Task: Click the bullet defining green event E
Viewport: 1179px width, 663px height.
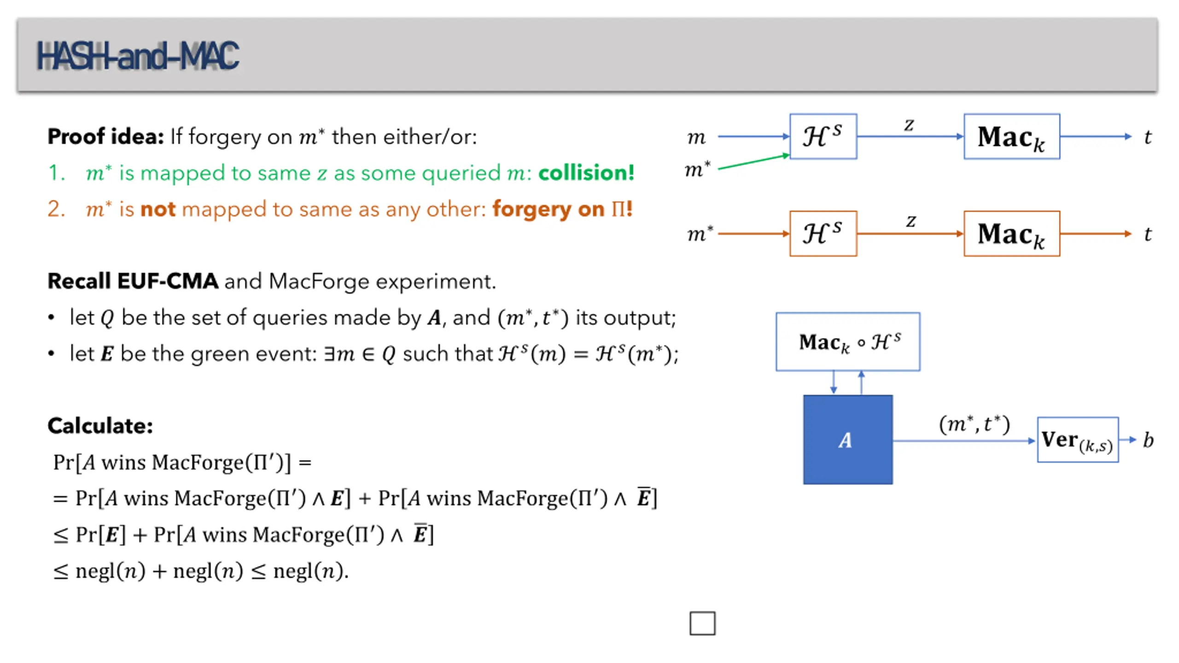Action: coord(363,354)
